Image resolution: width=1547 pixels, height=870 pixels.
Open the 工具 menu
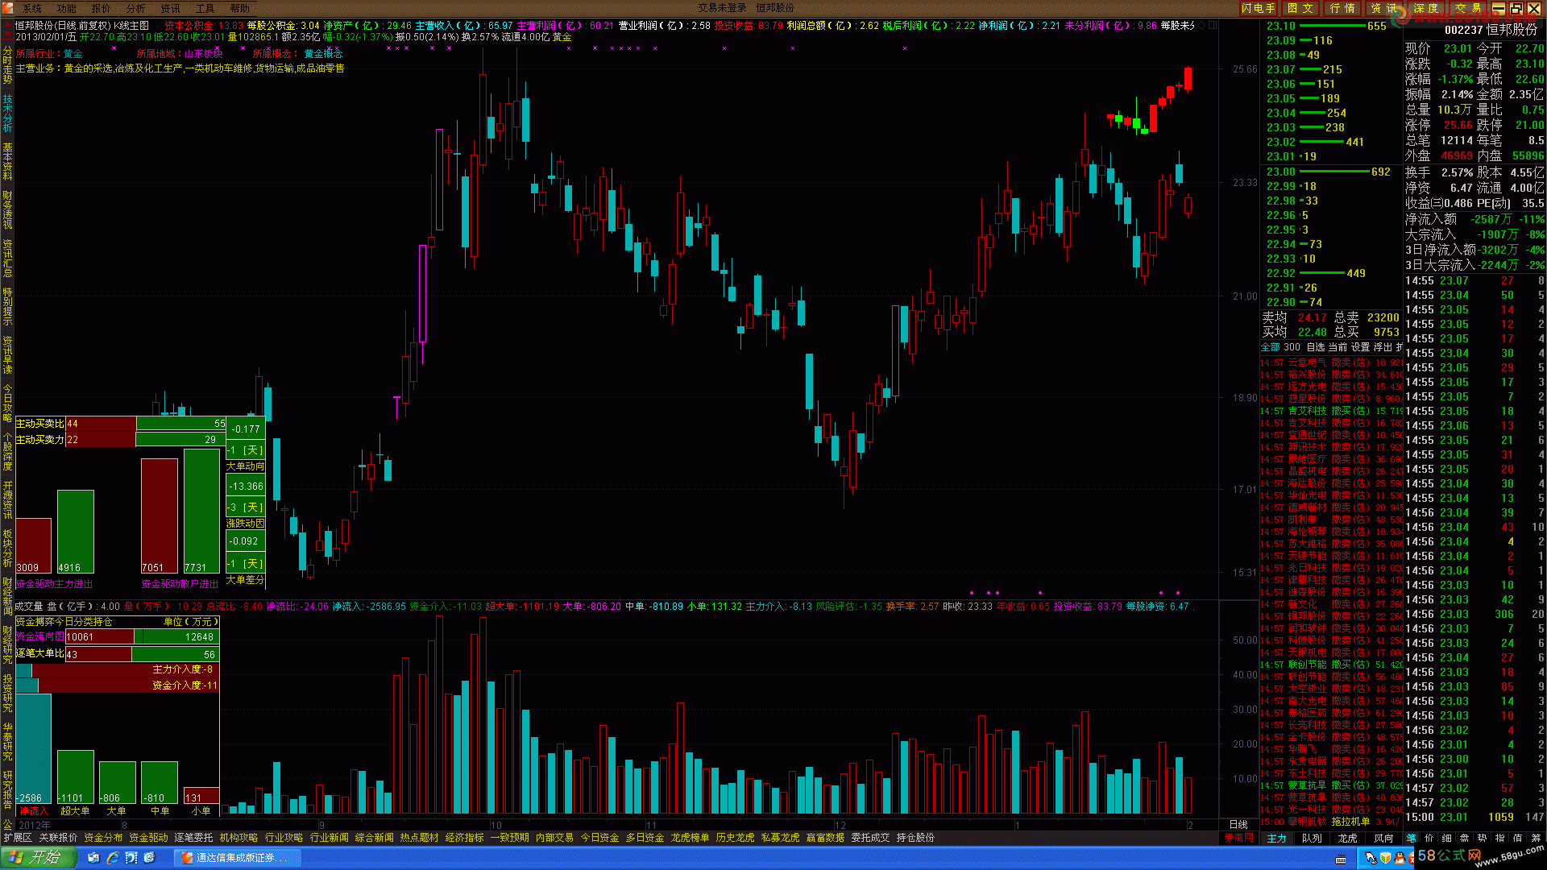click(205, 8)
